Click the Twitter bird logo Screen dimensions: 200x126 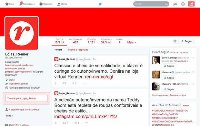[100, 4]
